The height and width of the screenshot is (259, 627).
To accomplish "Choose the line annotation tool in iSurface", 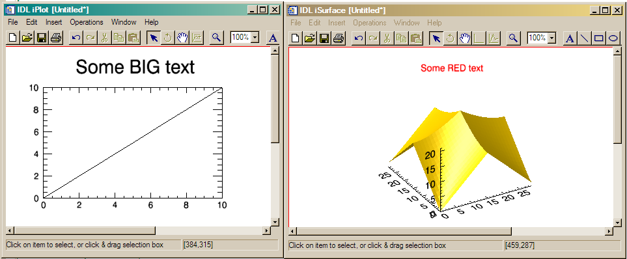I will (584, 38).
